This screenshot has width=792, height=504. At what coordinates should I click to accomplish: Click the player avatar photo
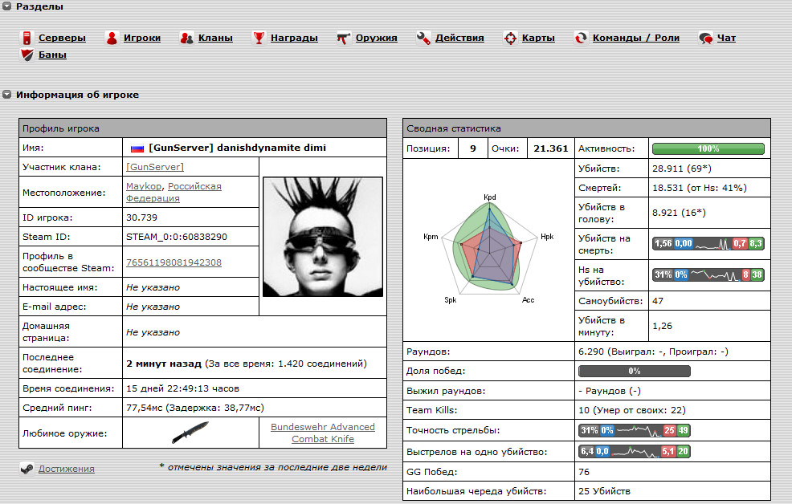tap(318, 238)
